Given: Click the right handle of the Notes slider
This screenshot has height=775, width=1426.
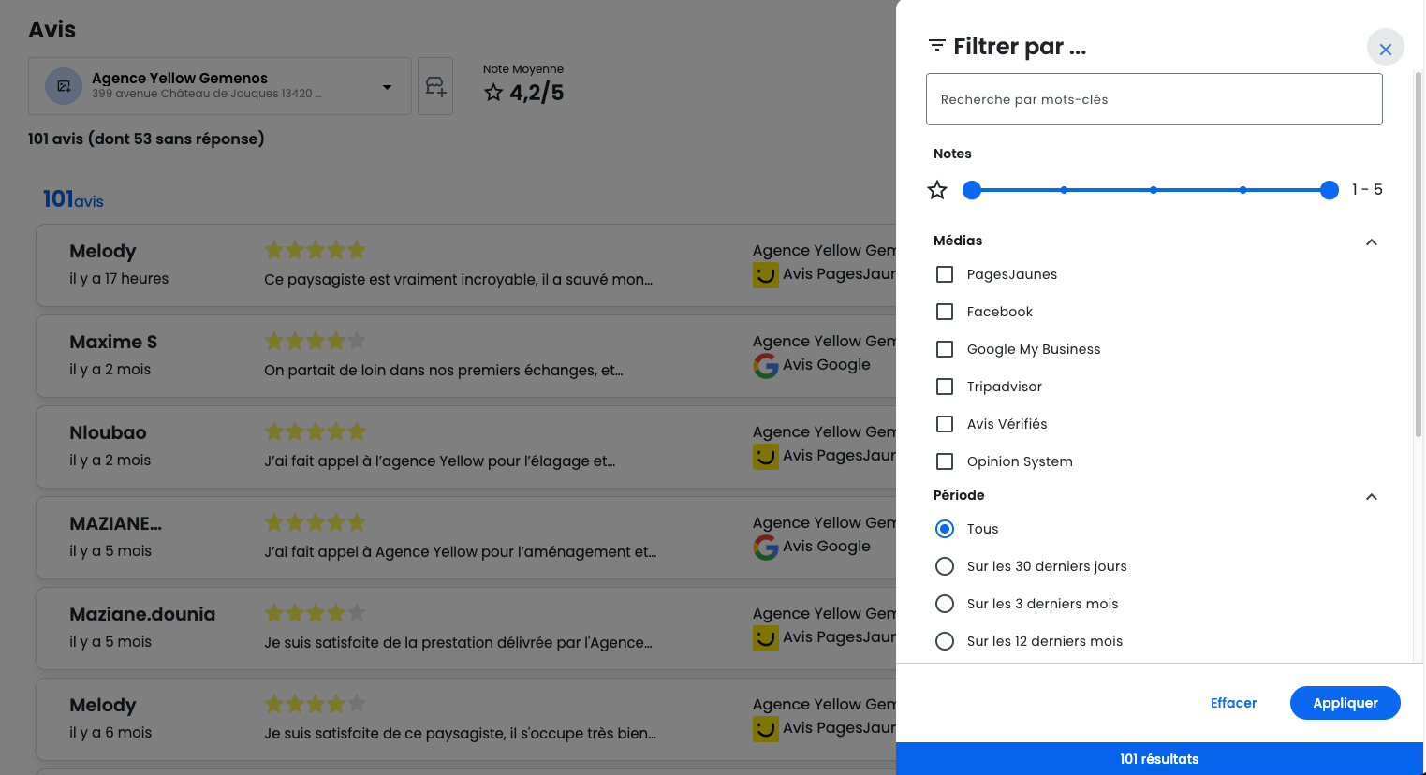Looking at the screenshot, I should (1329, 190).
